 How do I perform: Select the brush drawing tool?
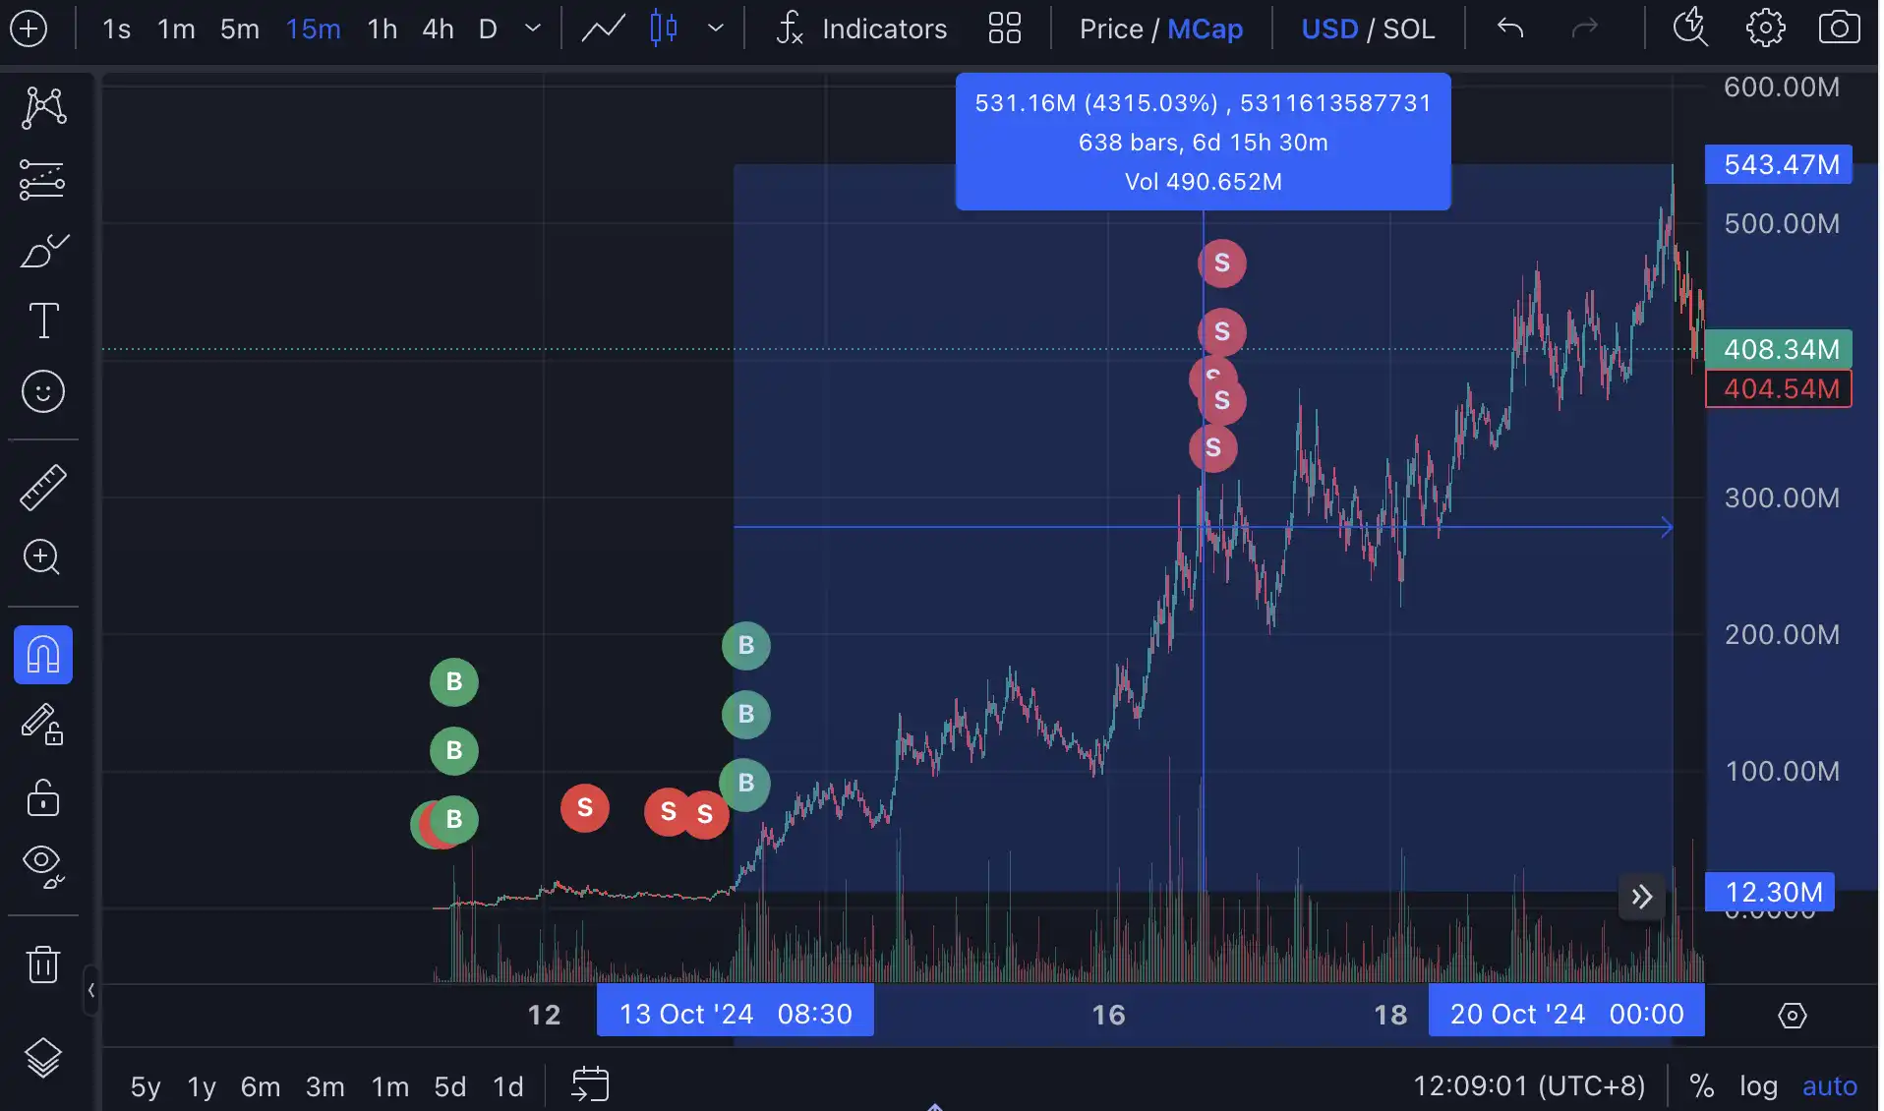tap(43, 251)
